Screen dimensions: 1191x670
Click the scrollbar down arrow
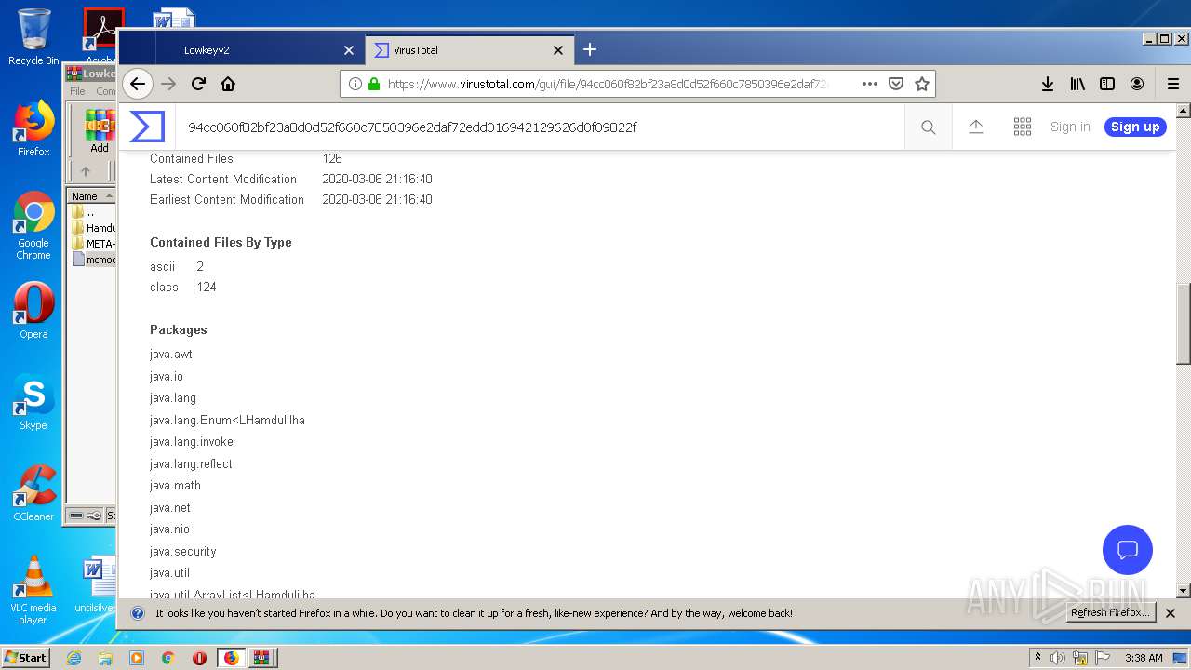(1183, 591)
